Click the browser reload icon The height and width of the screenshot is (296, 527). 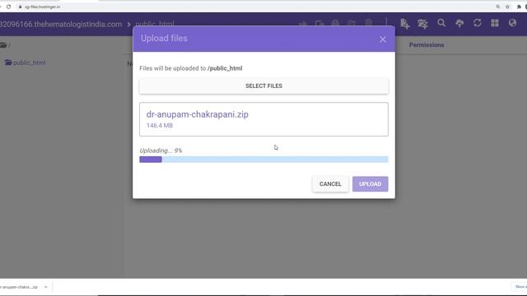[9, 7]
